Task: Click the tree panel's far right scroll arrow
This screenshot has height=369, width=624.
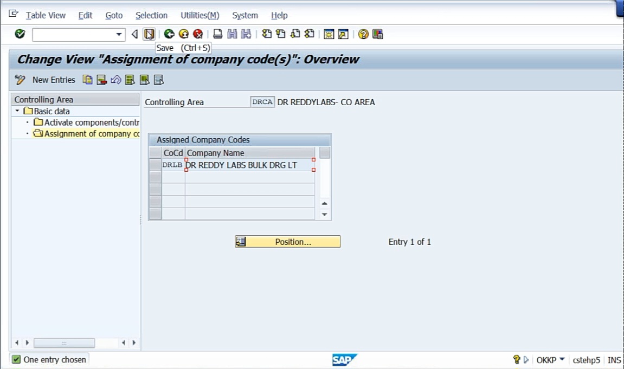Action: coord(134,343)
